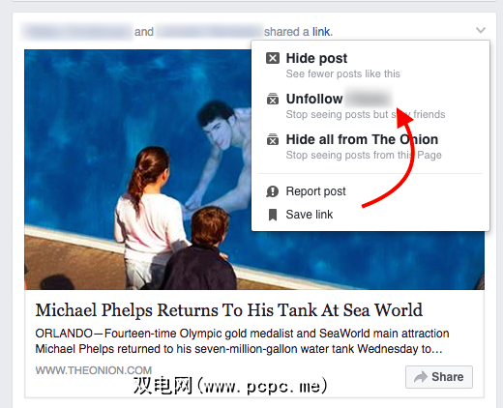Viewport: 503px width, 408px height.
Task: Click the Save link bookmark icon
Action: 273,215
